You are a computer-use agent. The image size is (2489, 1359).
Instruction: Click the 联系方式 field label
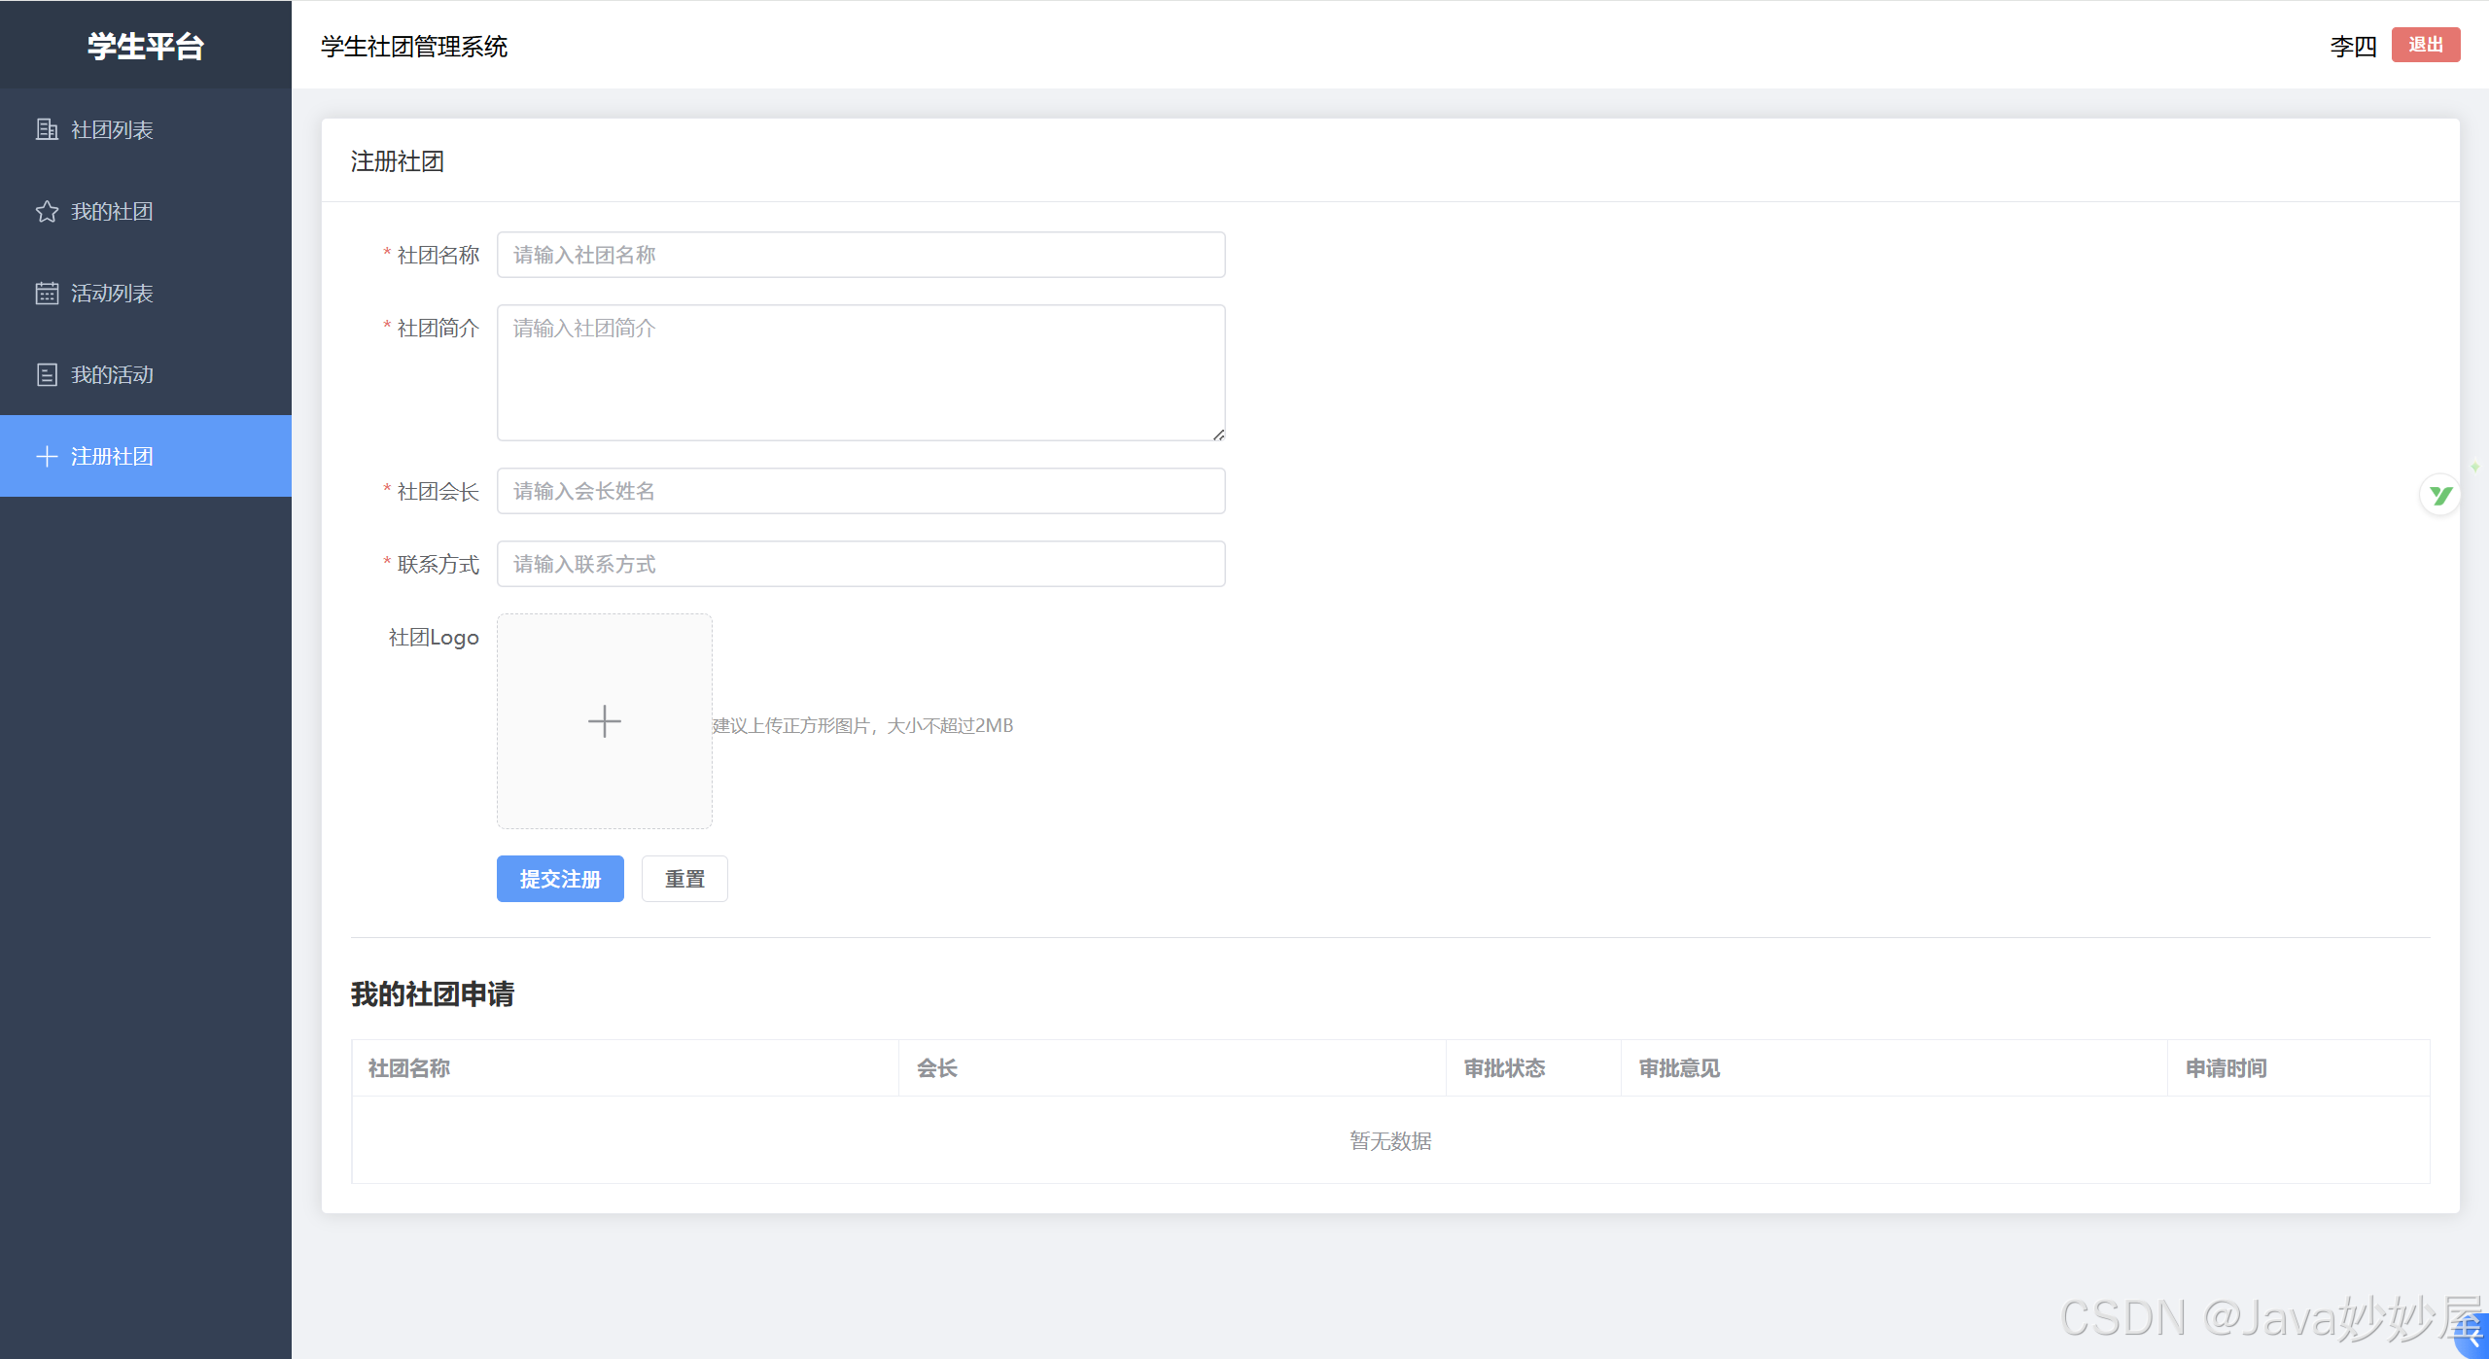click(x=438, y=564)
